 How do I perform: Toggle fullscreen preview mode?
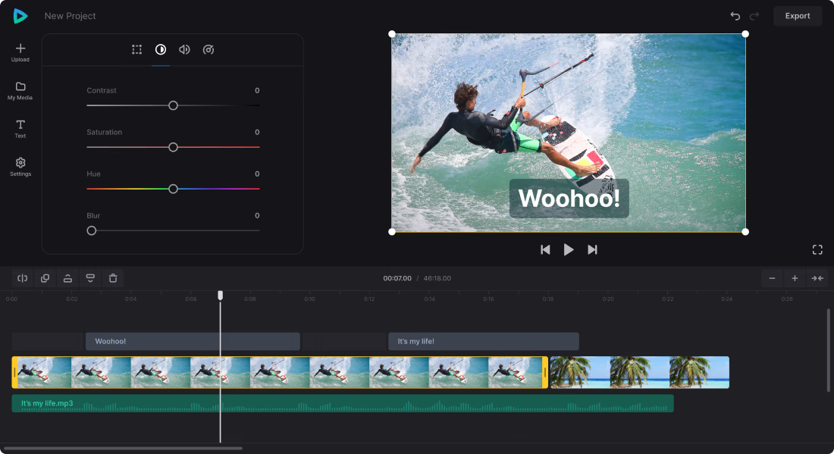[x=817, y=249]
